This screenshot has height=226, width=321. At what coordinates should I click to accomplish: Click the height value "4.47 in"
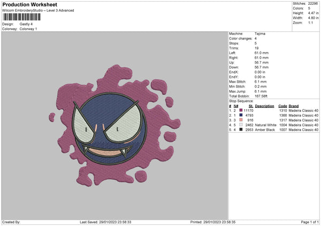tap(313, 13)
